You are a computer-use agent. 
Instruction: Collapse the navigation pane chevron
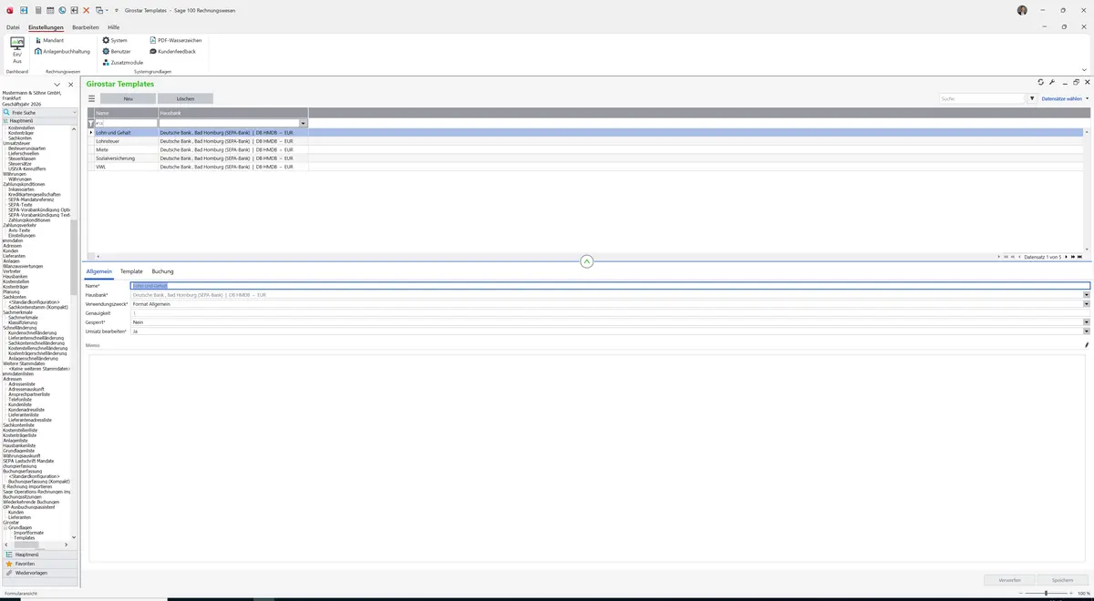(x=57, y=84)
